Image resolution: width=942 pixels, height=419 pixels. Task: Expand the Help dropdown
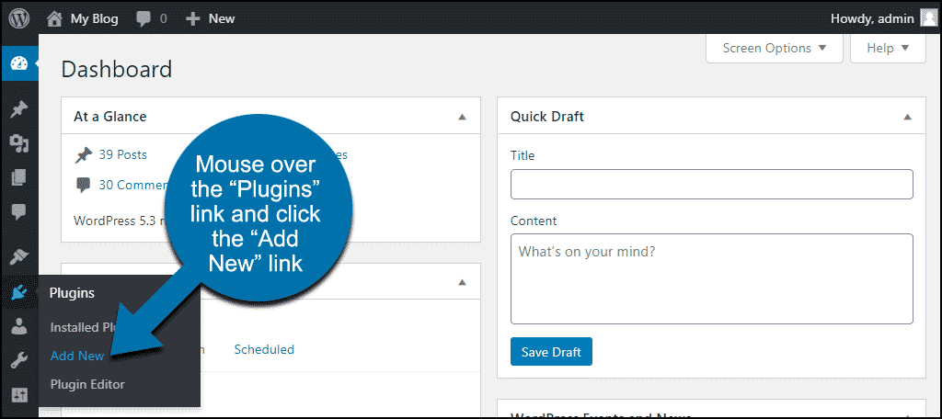pos(888,48)
